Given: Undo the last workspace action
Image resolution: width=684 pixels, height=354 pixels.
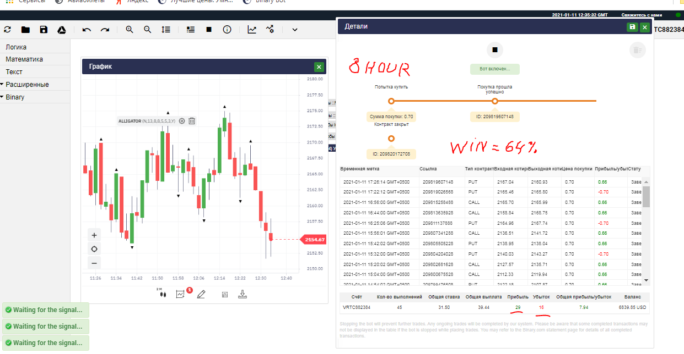Looking at the screenshot, I should pyautogui.click(x=87, y=30).
